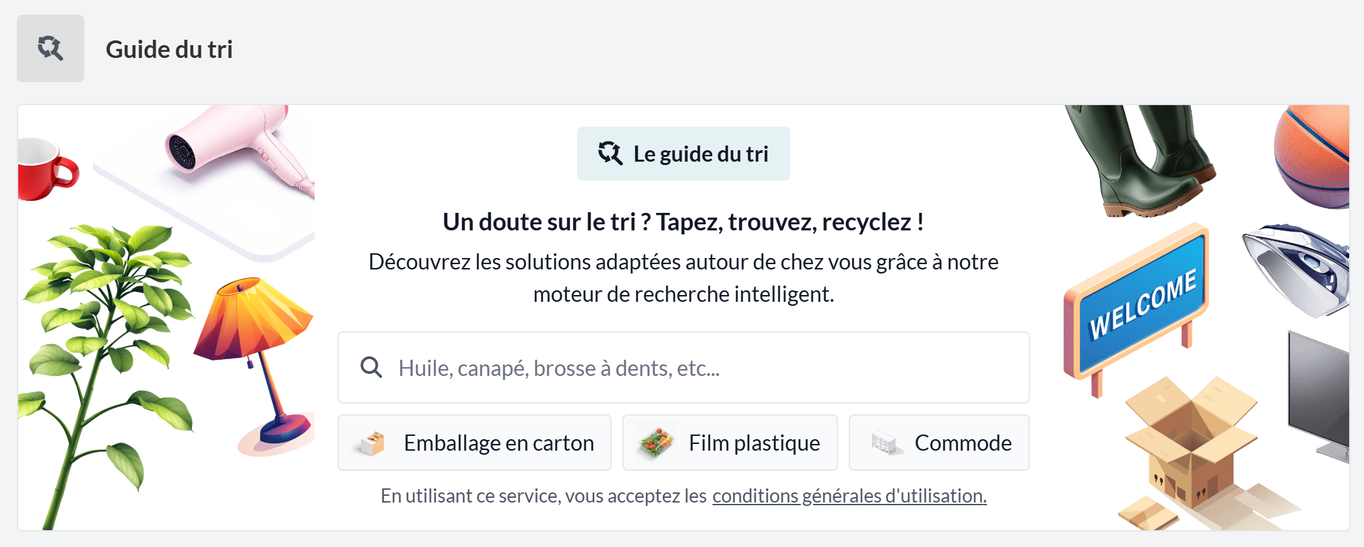The image size is (1364, 547).
Task: Click the magnifier icon inside the search bar
Action: [371, 367]
